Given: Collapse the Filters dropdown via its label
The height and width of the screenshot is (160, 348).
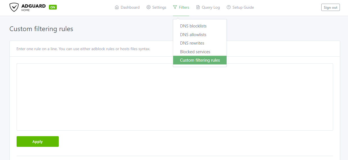Looking at the screenshot, I should (184, 7).
